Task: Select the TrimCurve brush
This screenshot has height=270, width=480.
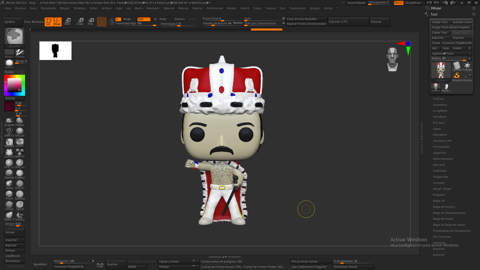Action: 20,215
